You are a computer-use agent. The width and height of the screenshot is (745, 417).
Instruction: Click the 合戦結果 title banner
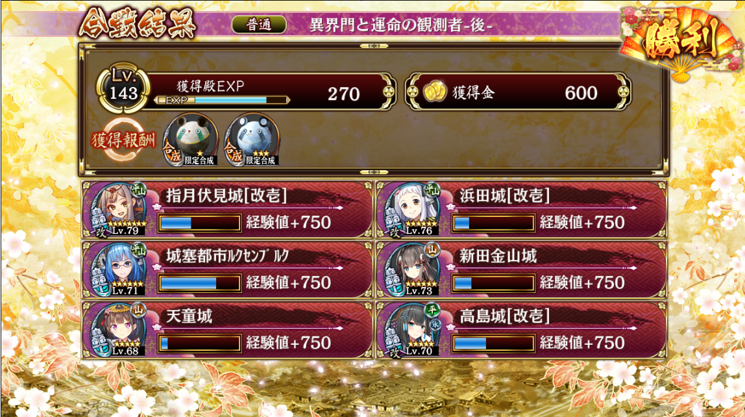138,24
